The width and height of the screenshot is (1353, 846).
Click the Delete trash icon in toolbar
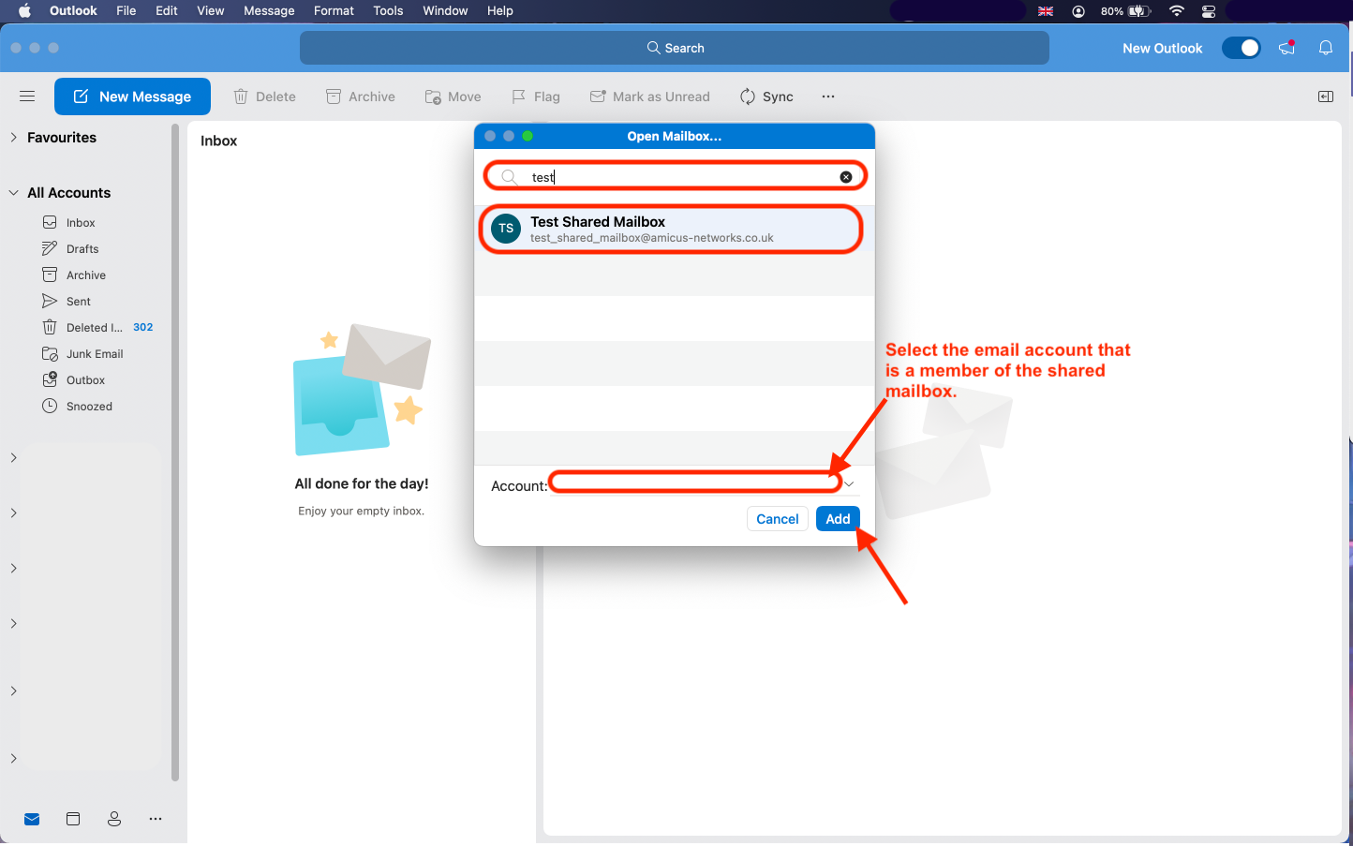(x=241, y=96)
